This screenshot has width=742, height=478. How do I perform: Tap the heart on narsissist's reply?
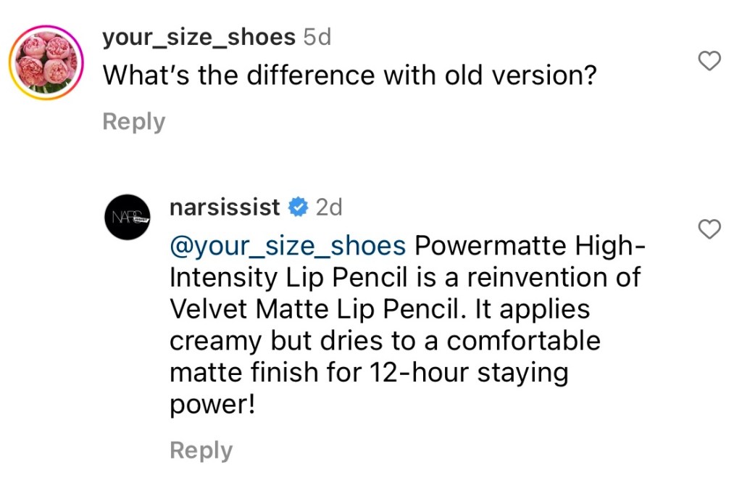click(709, 230)
